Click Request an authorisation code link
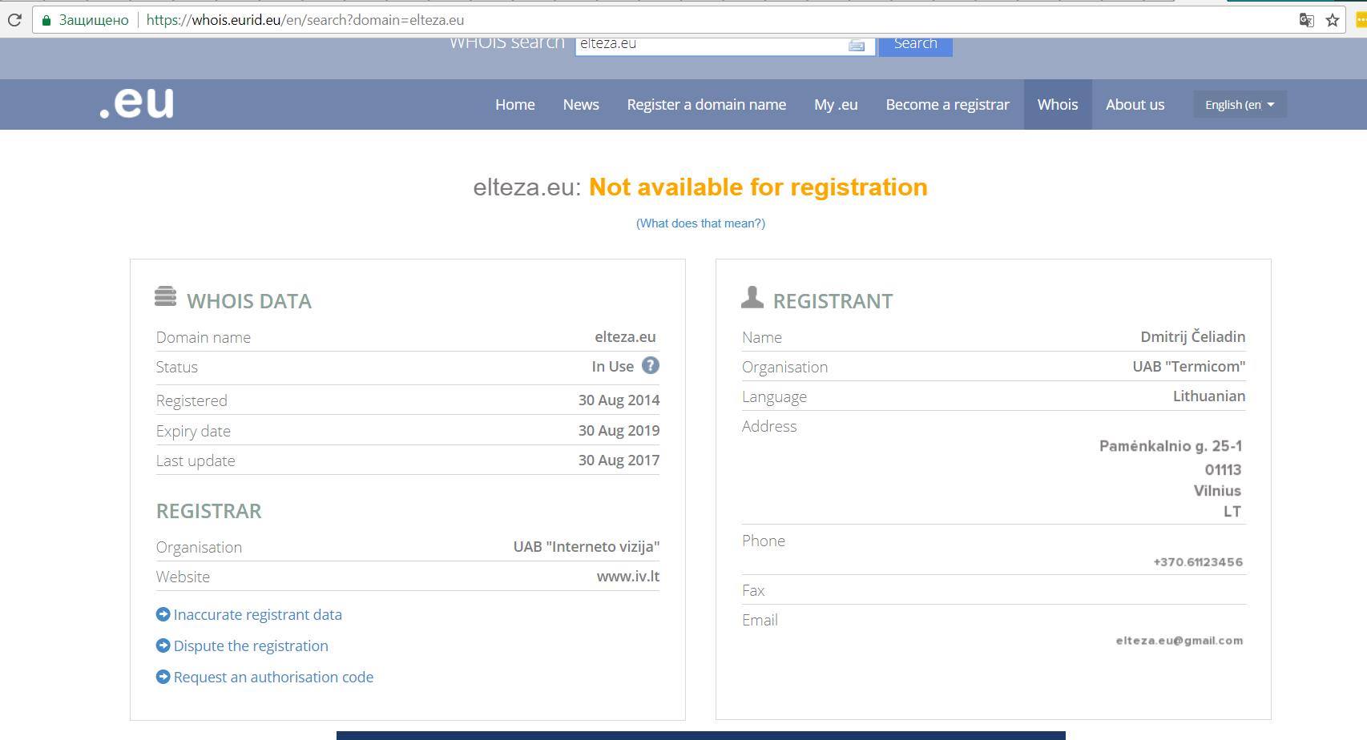Screen dimensions: 1367x740 273,677
